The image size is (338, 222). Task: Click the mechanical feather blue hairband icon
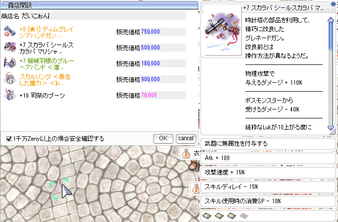click(9, 63)
